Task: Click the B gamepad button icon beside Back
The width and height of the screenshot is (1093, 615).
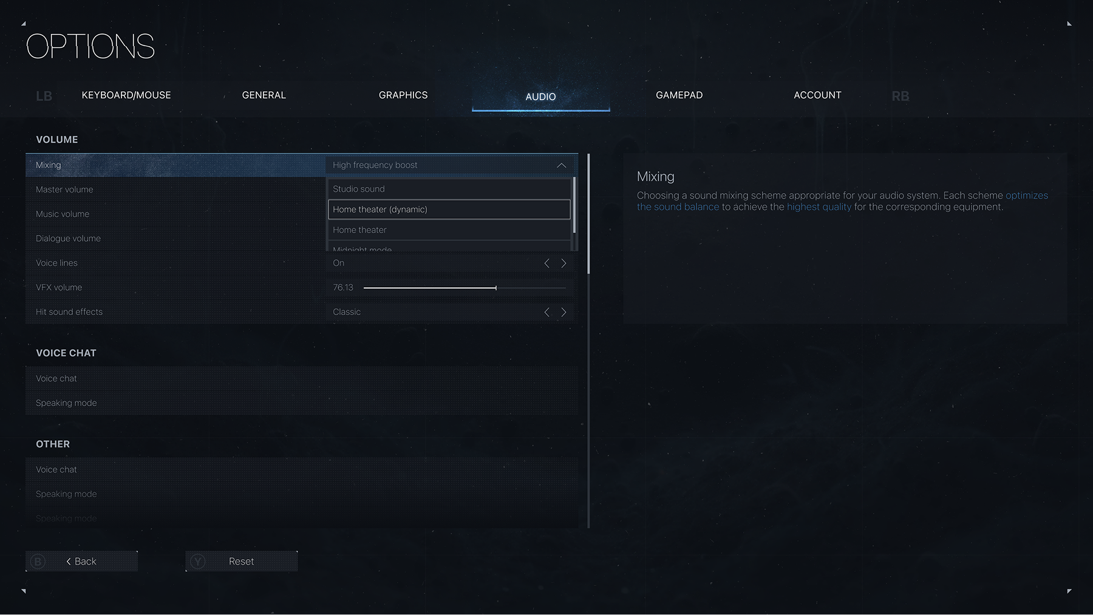Action: coord(38,561)
